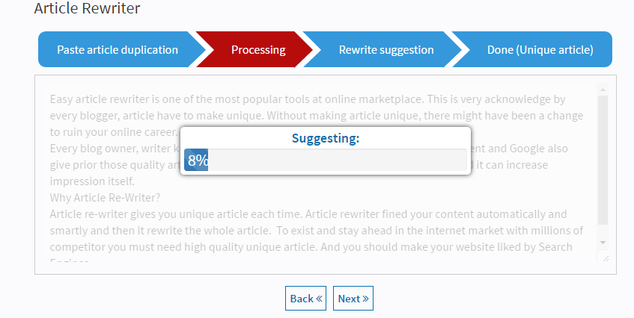Click the Next button

tap(353, 299)
